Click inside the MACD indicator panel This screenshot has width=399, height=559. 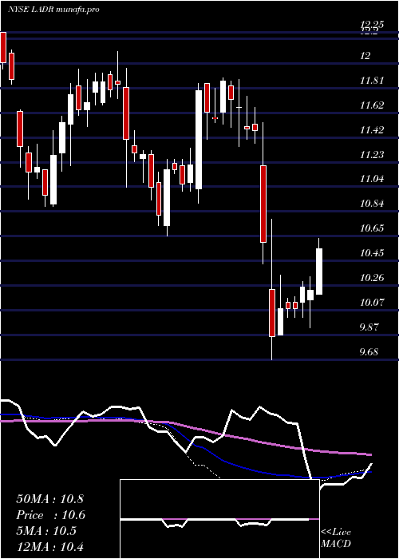(x=219, y=519)
